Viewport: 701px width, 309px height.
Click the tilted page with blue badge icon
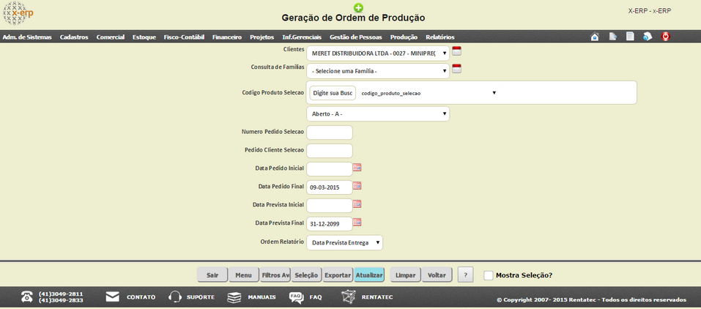(648, 37)
